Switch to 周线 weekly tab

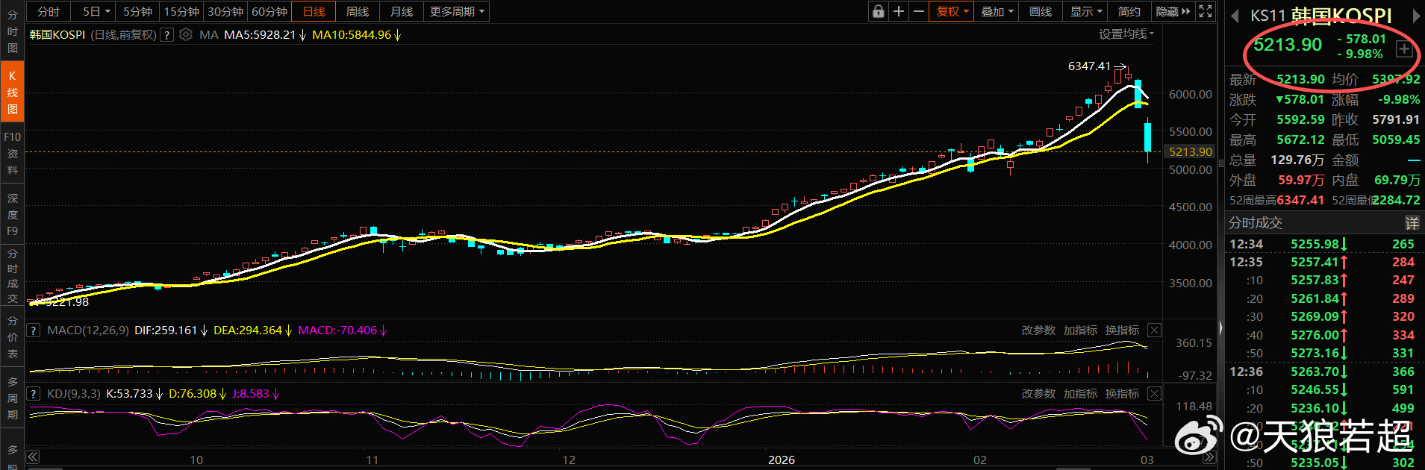tap(358, 11)
